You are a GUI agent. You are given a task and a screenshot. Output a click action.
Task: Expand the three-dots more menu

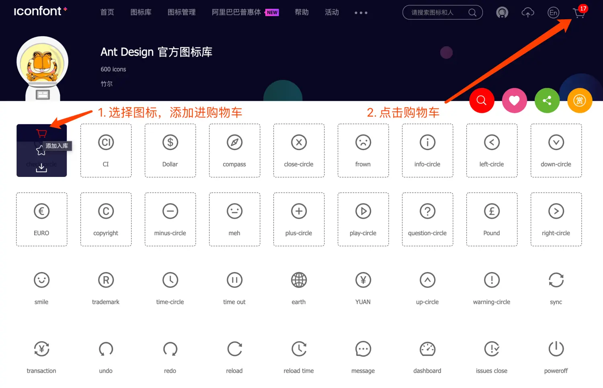tap(361, 13)
